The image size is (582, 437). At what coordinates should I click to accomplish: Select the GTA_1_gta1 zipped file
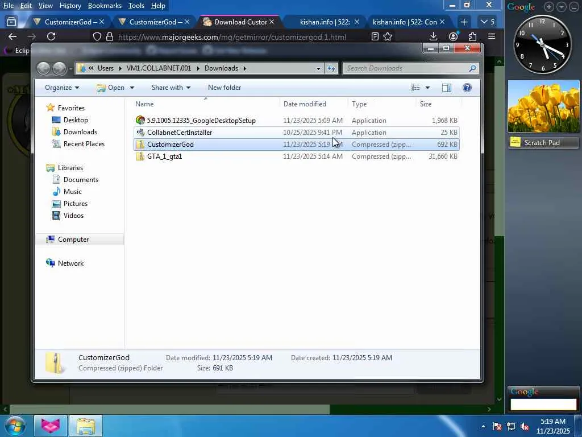164,156
